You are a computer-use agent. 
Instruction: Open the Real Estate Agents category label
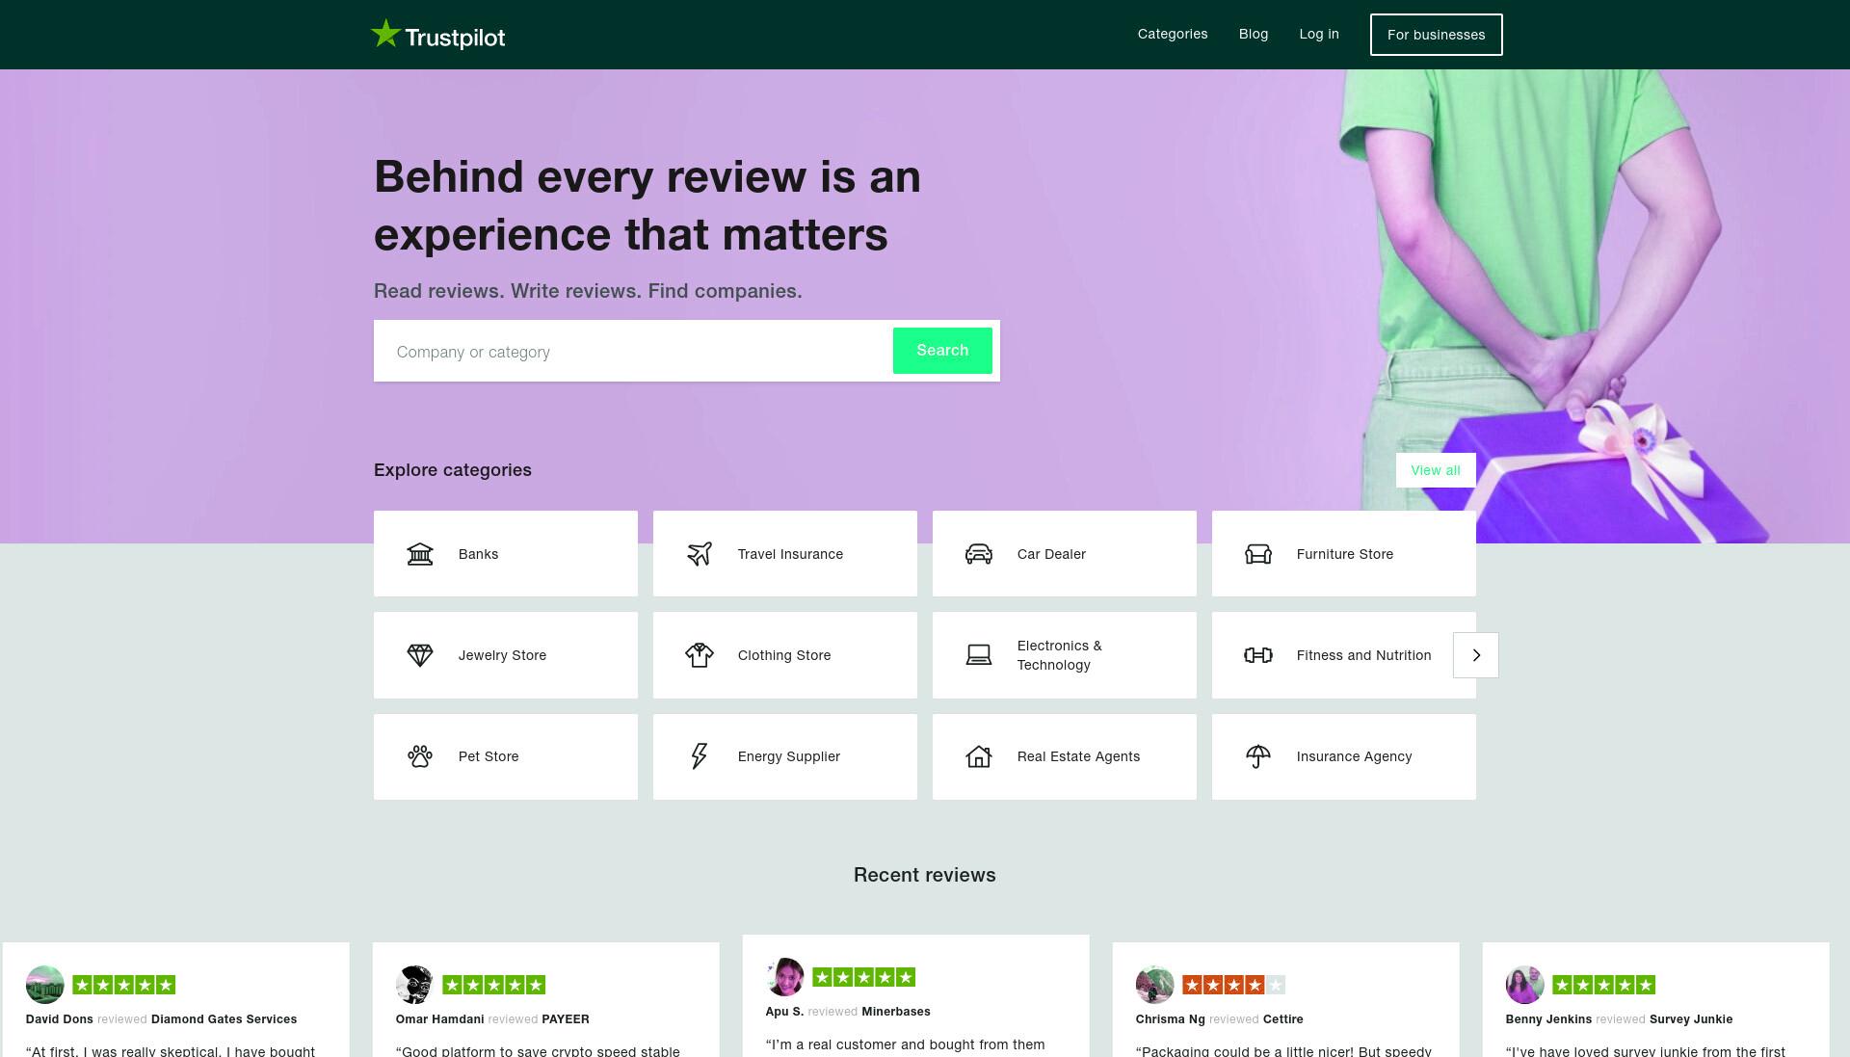[1078, 756]
